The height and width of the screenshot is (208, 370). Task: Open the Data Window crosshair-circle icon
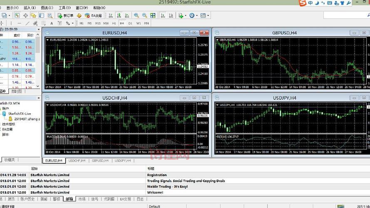25,15
